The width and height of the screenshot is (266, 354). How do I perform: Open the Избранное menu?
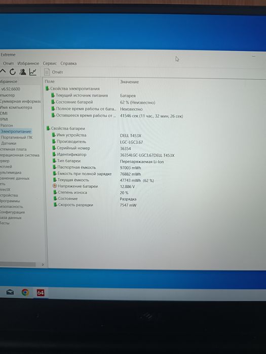click(28, 63)
